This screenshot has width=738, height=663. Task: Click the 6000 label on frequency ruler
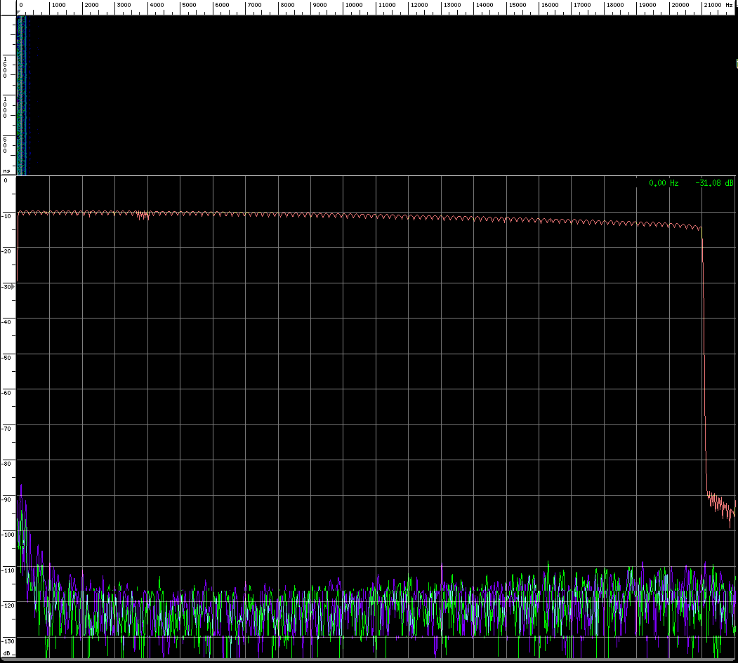click(222, 5)
